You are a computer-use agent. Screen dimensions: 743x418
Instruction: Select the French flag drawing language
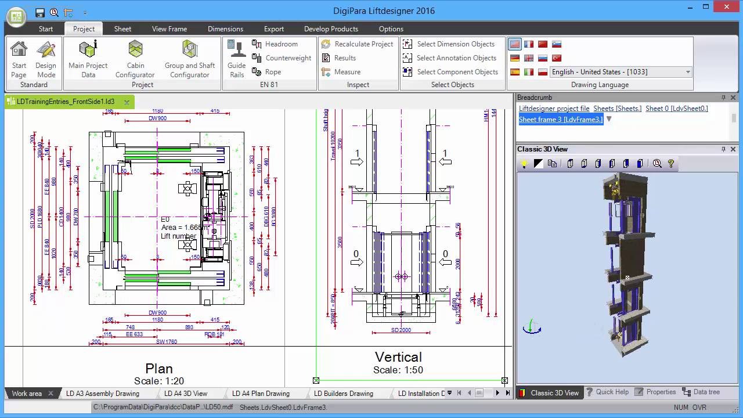tap(529, 44)
